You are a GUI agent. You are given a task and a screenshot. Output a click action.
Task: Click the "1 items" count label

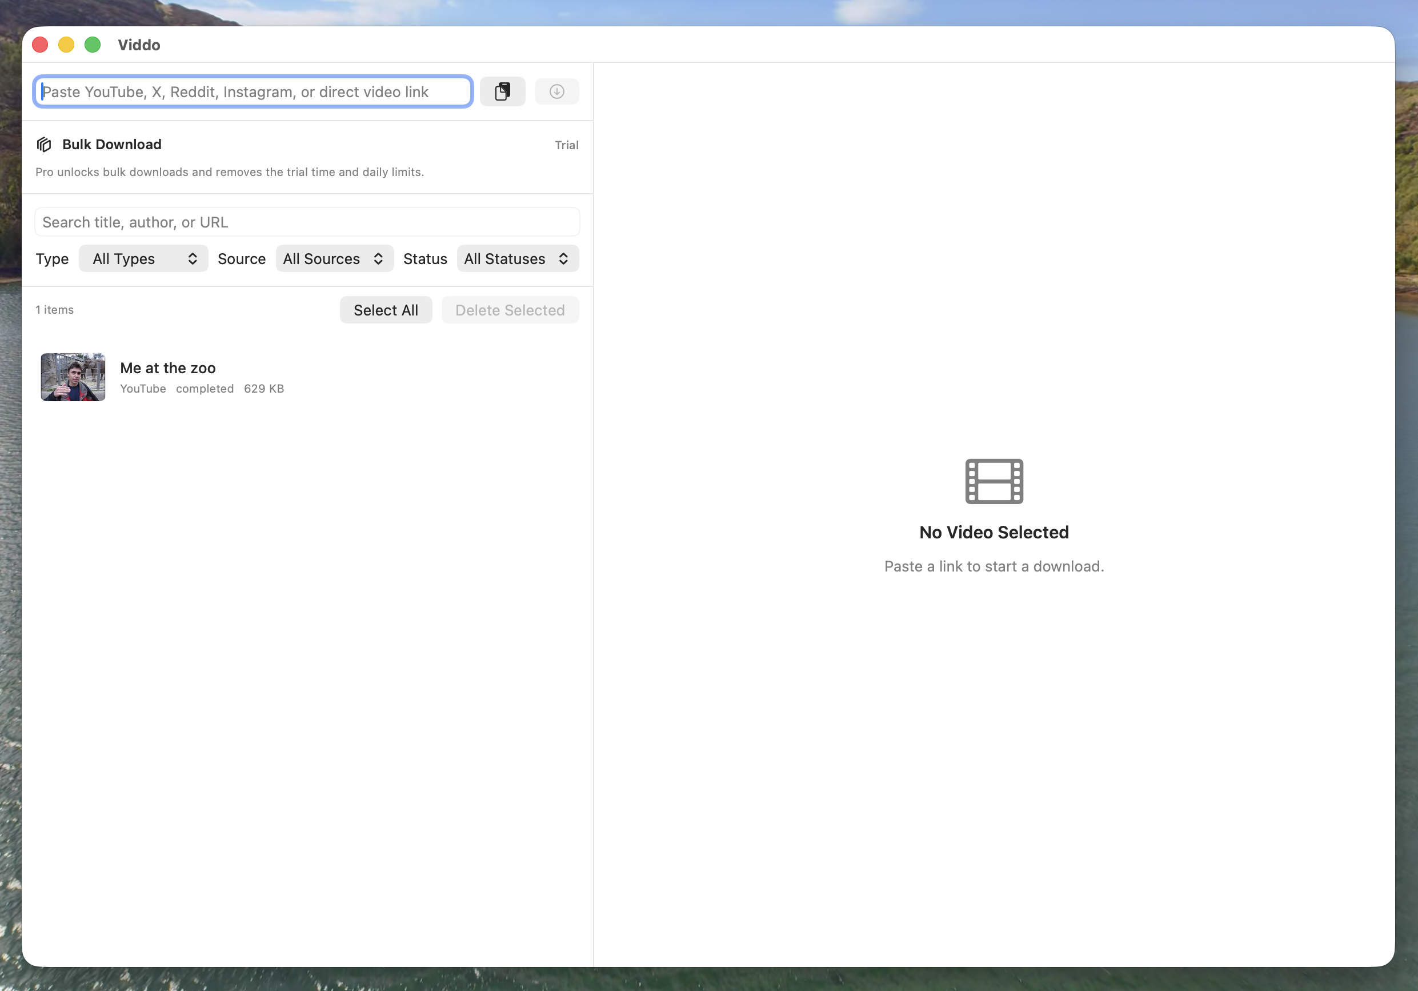[x=54, y=310]
